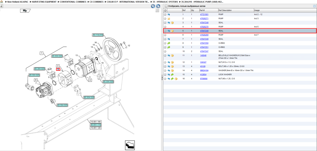Open CX6.80 I3 P International Version breadcrumb

(128, 2)
